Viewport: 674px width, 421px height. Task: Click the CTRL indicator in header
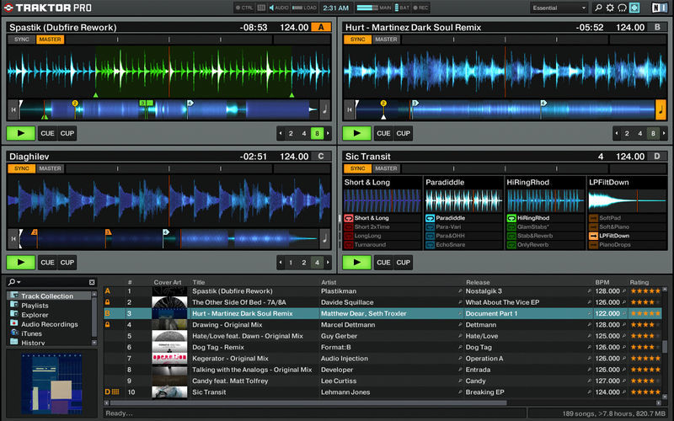coord(244,8)
